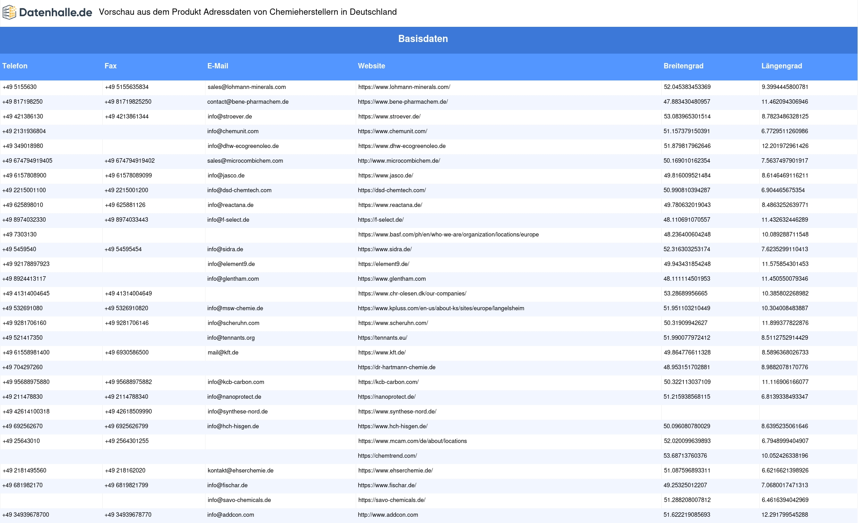Open the scheruhn.com website link
The height and width of the screenshot is (523, 858).
pos(393,323)
